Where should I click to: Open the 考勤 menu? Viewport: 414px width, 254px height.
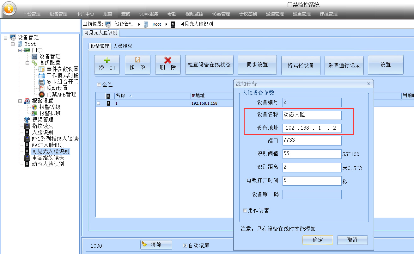pos(172,14)
